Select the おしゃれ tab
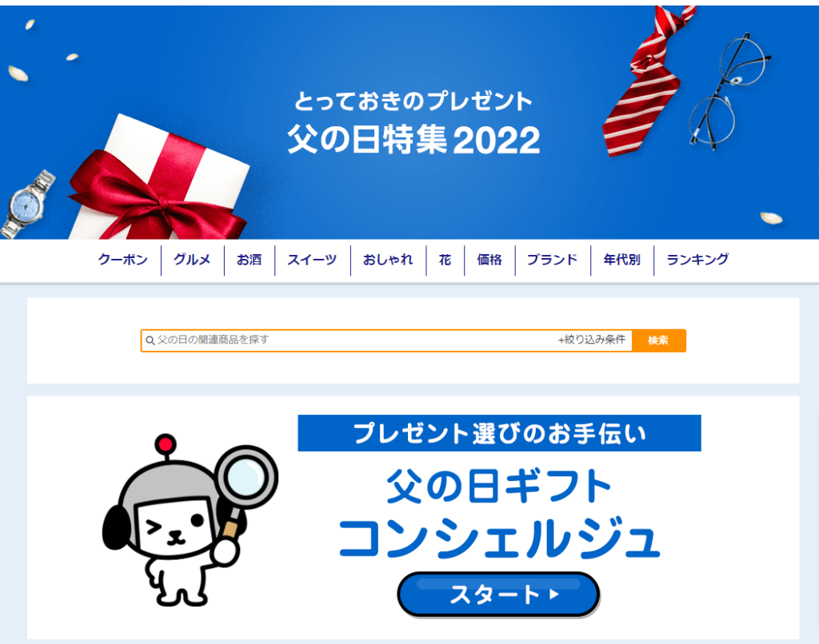 pyautogui.click(x=388, y=260)
